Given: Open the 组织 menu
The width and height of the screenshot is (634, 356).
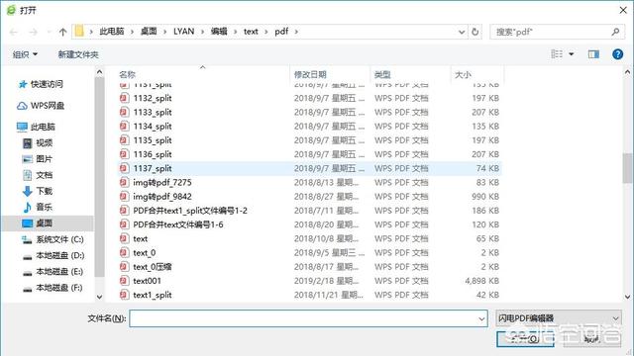Looking at the screenshot, I should point(25,54).
